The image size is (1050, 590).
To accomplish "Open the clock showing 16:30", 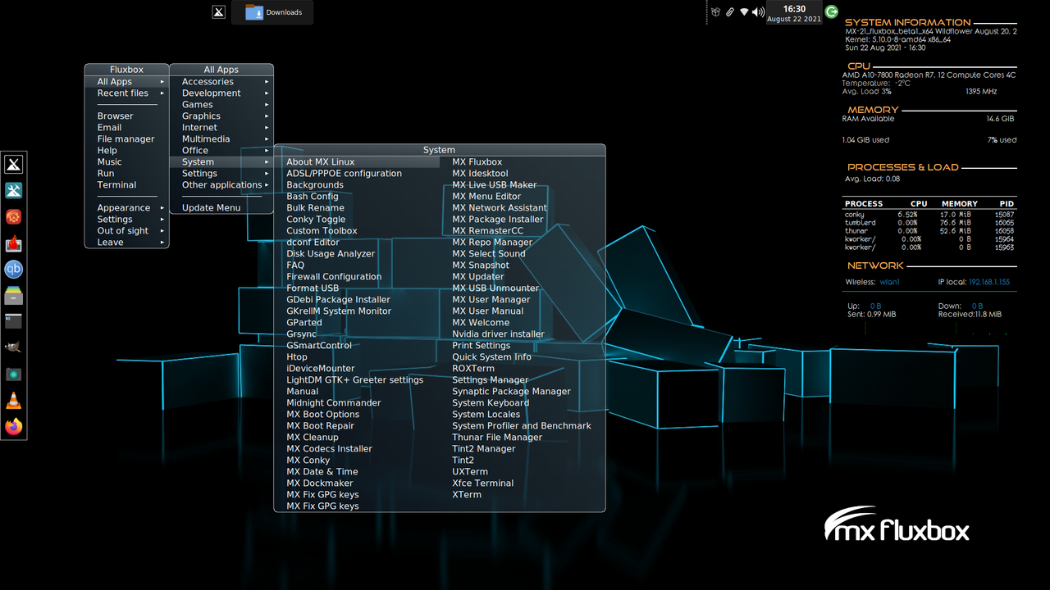I will [x=794, y=12].
